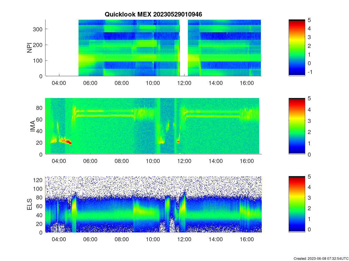Click the "3" label on IMA colorbar
The width and height of the screenshot is (349, 261).
pyautogui.click(x=309, y=121)
